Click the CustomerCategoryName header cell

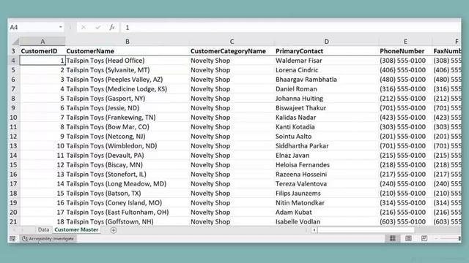(232, 51)
